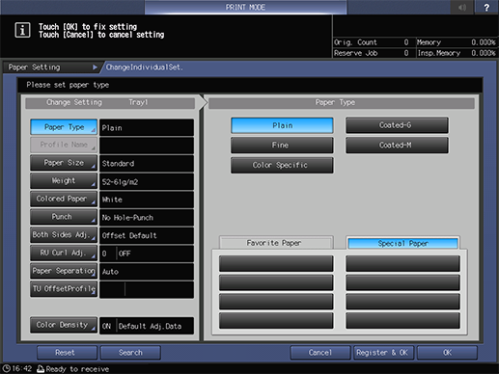Viewport: 499px width, 374px height.
Task: Click the No Hole-Punch value
Action: (x=147, y=218)
